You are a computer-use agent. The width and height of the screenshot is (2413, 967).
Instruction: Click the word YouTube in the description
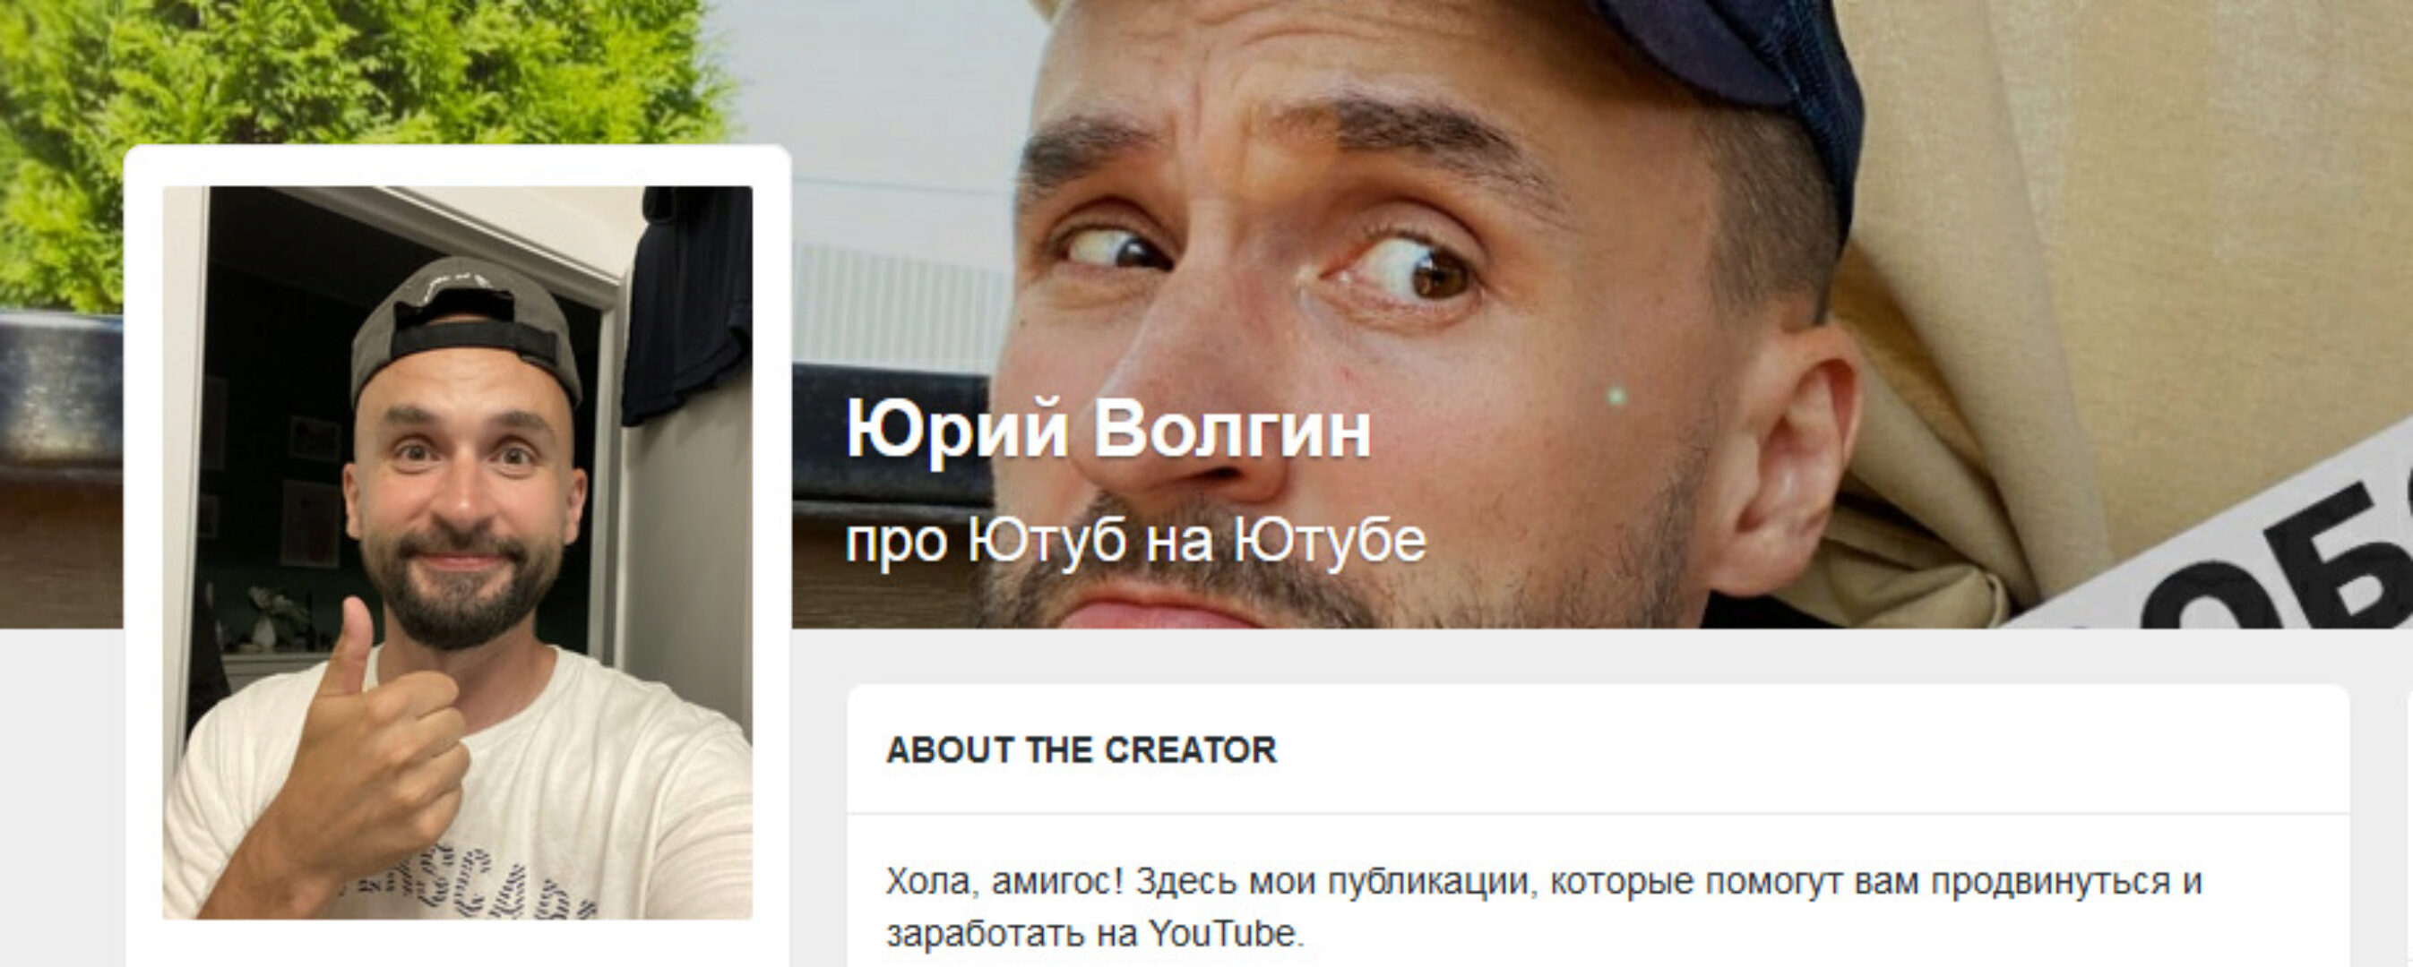point(1225,933)
